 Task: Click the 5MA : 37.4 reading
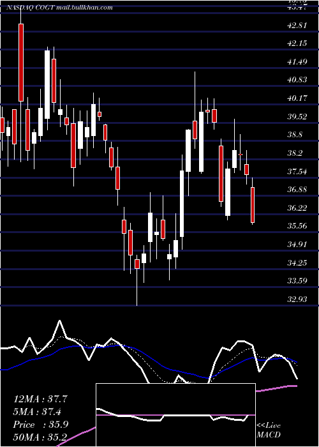point(37,412)
